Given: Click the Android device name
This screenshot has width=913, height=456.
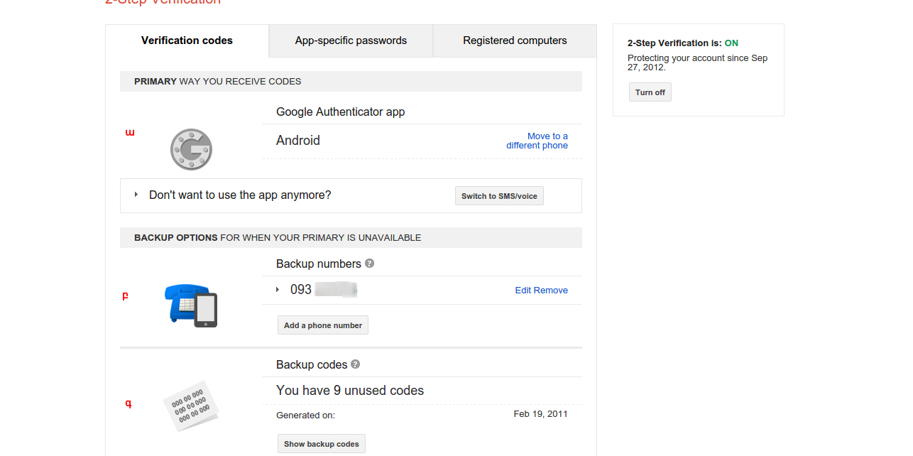Looking at the screenshot, I should coord(298,141).
